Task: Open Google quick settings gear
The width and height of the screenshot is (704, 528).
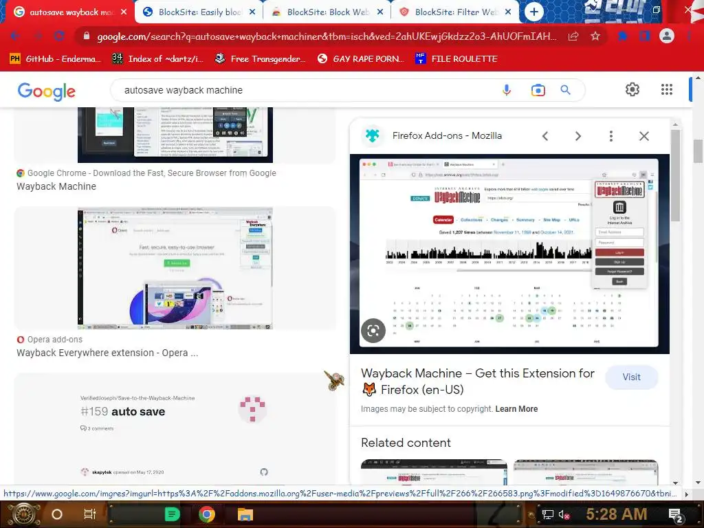Action: (x=632, y=89)
